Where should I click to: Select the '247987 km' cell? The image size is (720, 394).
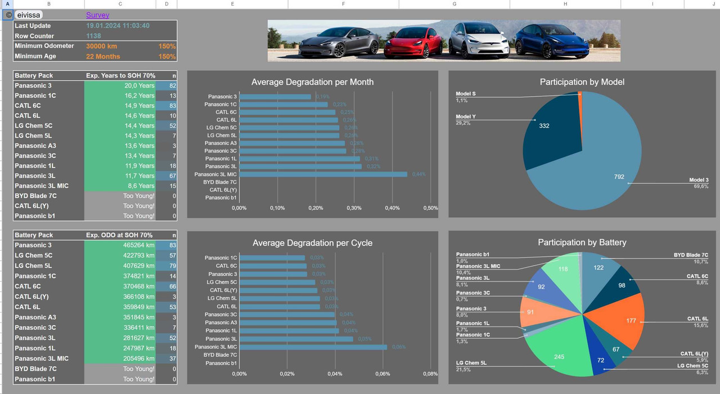tap(120, 348)
